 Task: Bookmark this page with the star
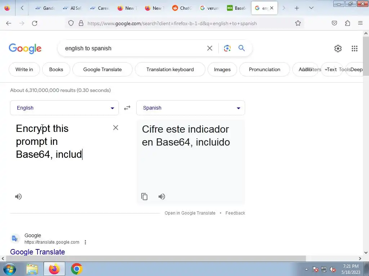click(x=298, y=23)
